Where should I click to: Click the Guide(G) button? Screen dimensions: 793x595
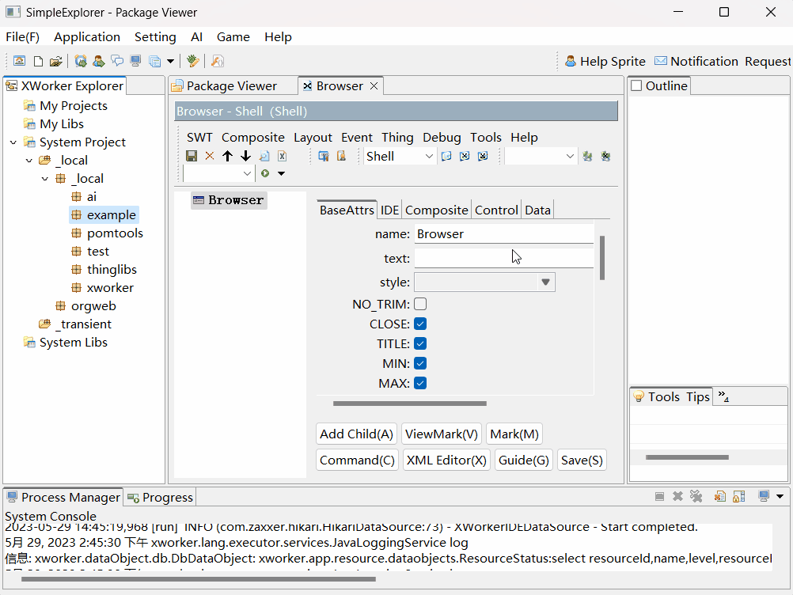click(x=523, y=460)
